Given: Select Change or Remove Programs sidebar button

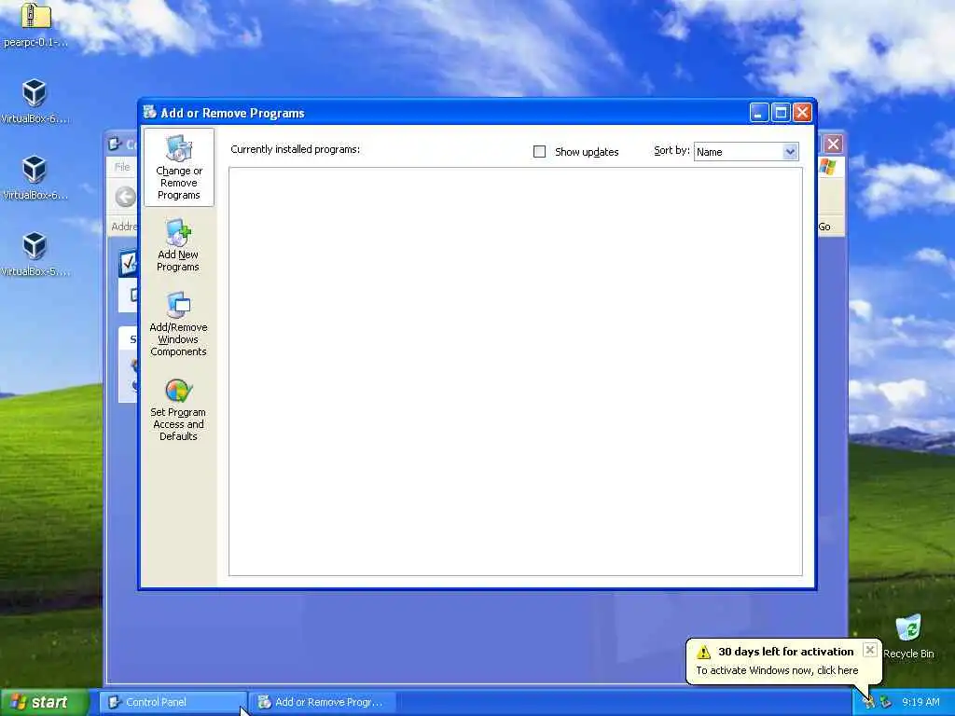Looking at the screenshot, I should pos(178,168).
